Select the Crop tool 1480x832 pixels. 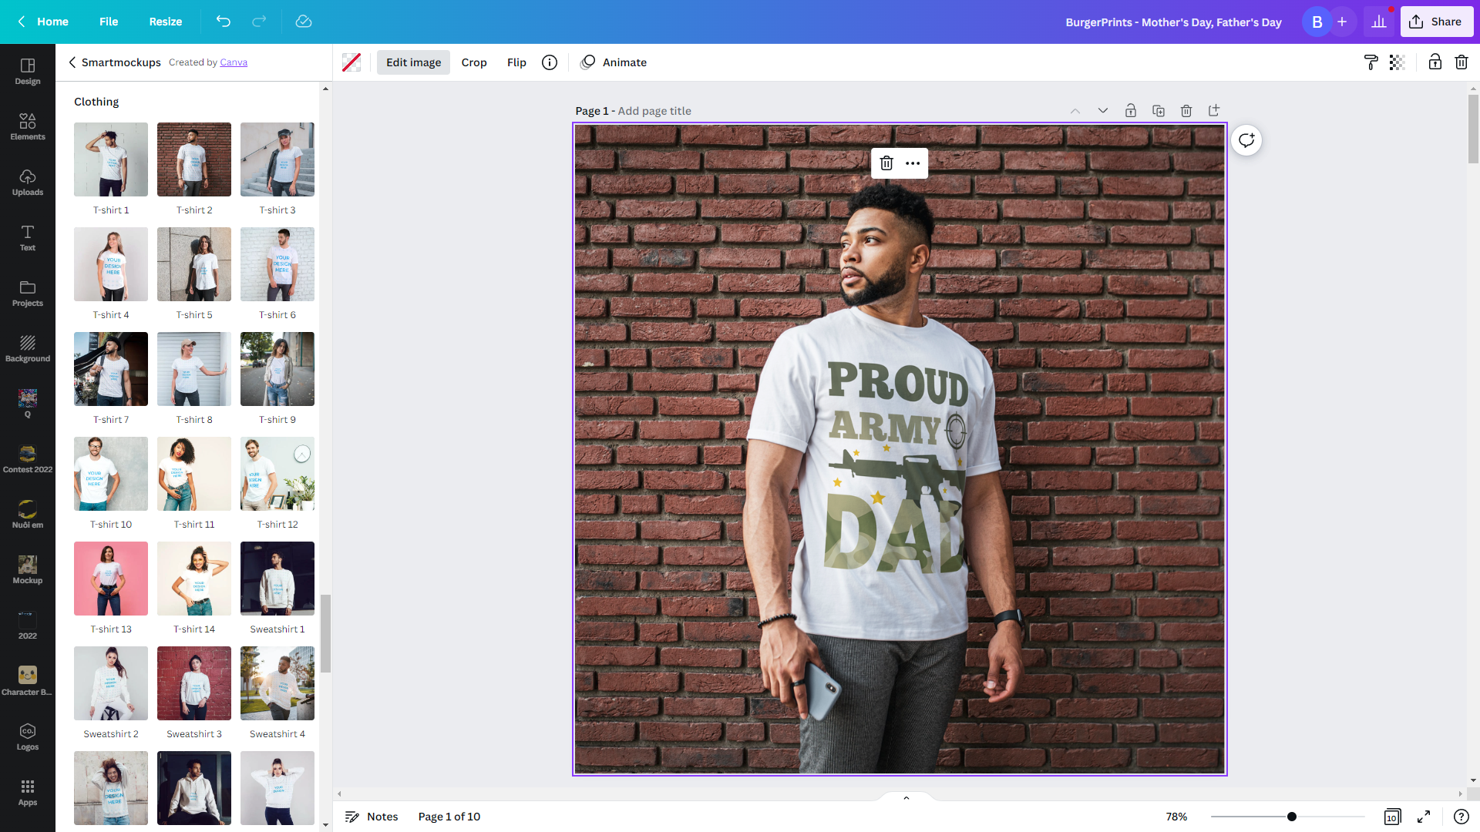tap(474, 62)
